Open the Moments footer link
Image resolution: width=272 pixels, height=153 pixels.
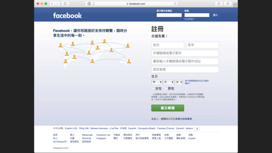[x=87, y=138]
